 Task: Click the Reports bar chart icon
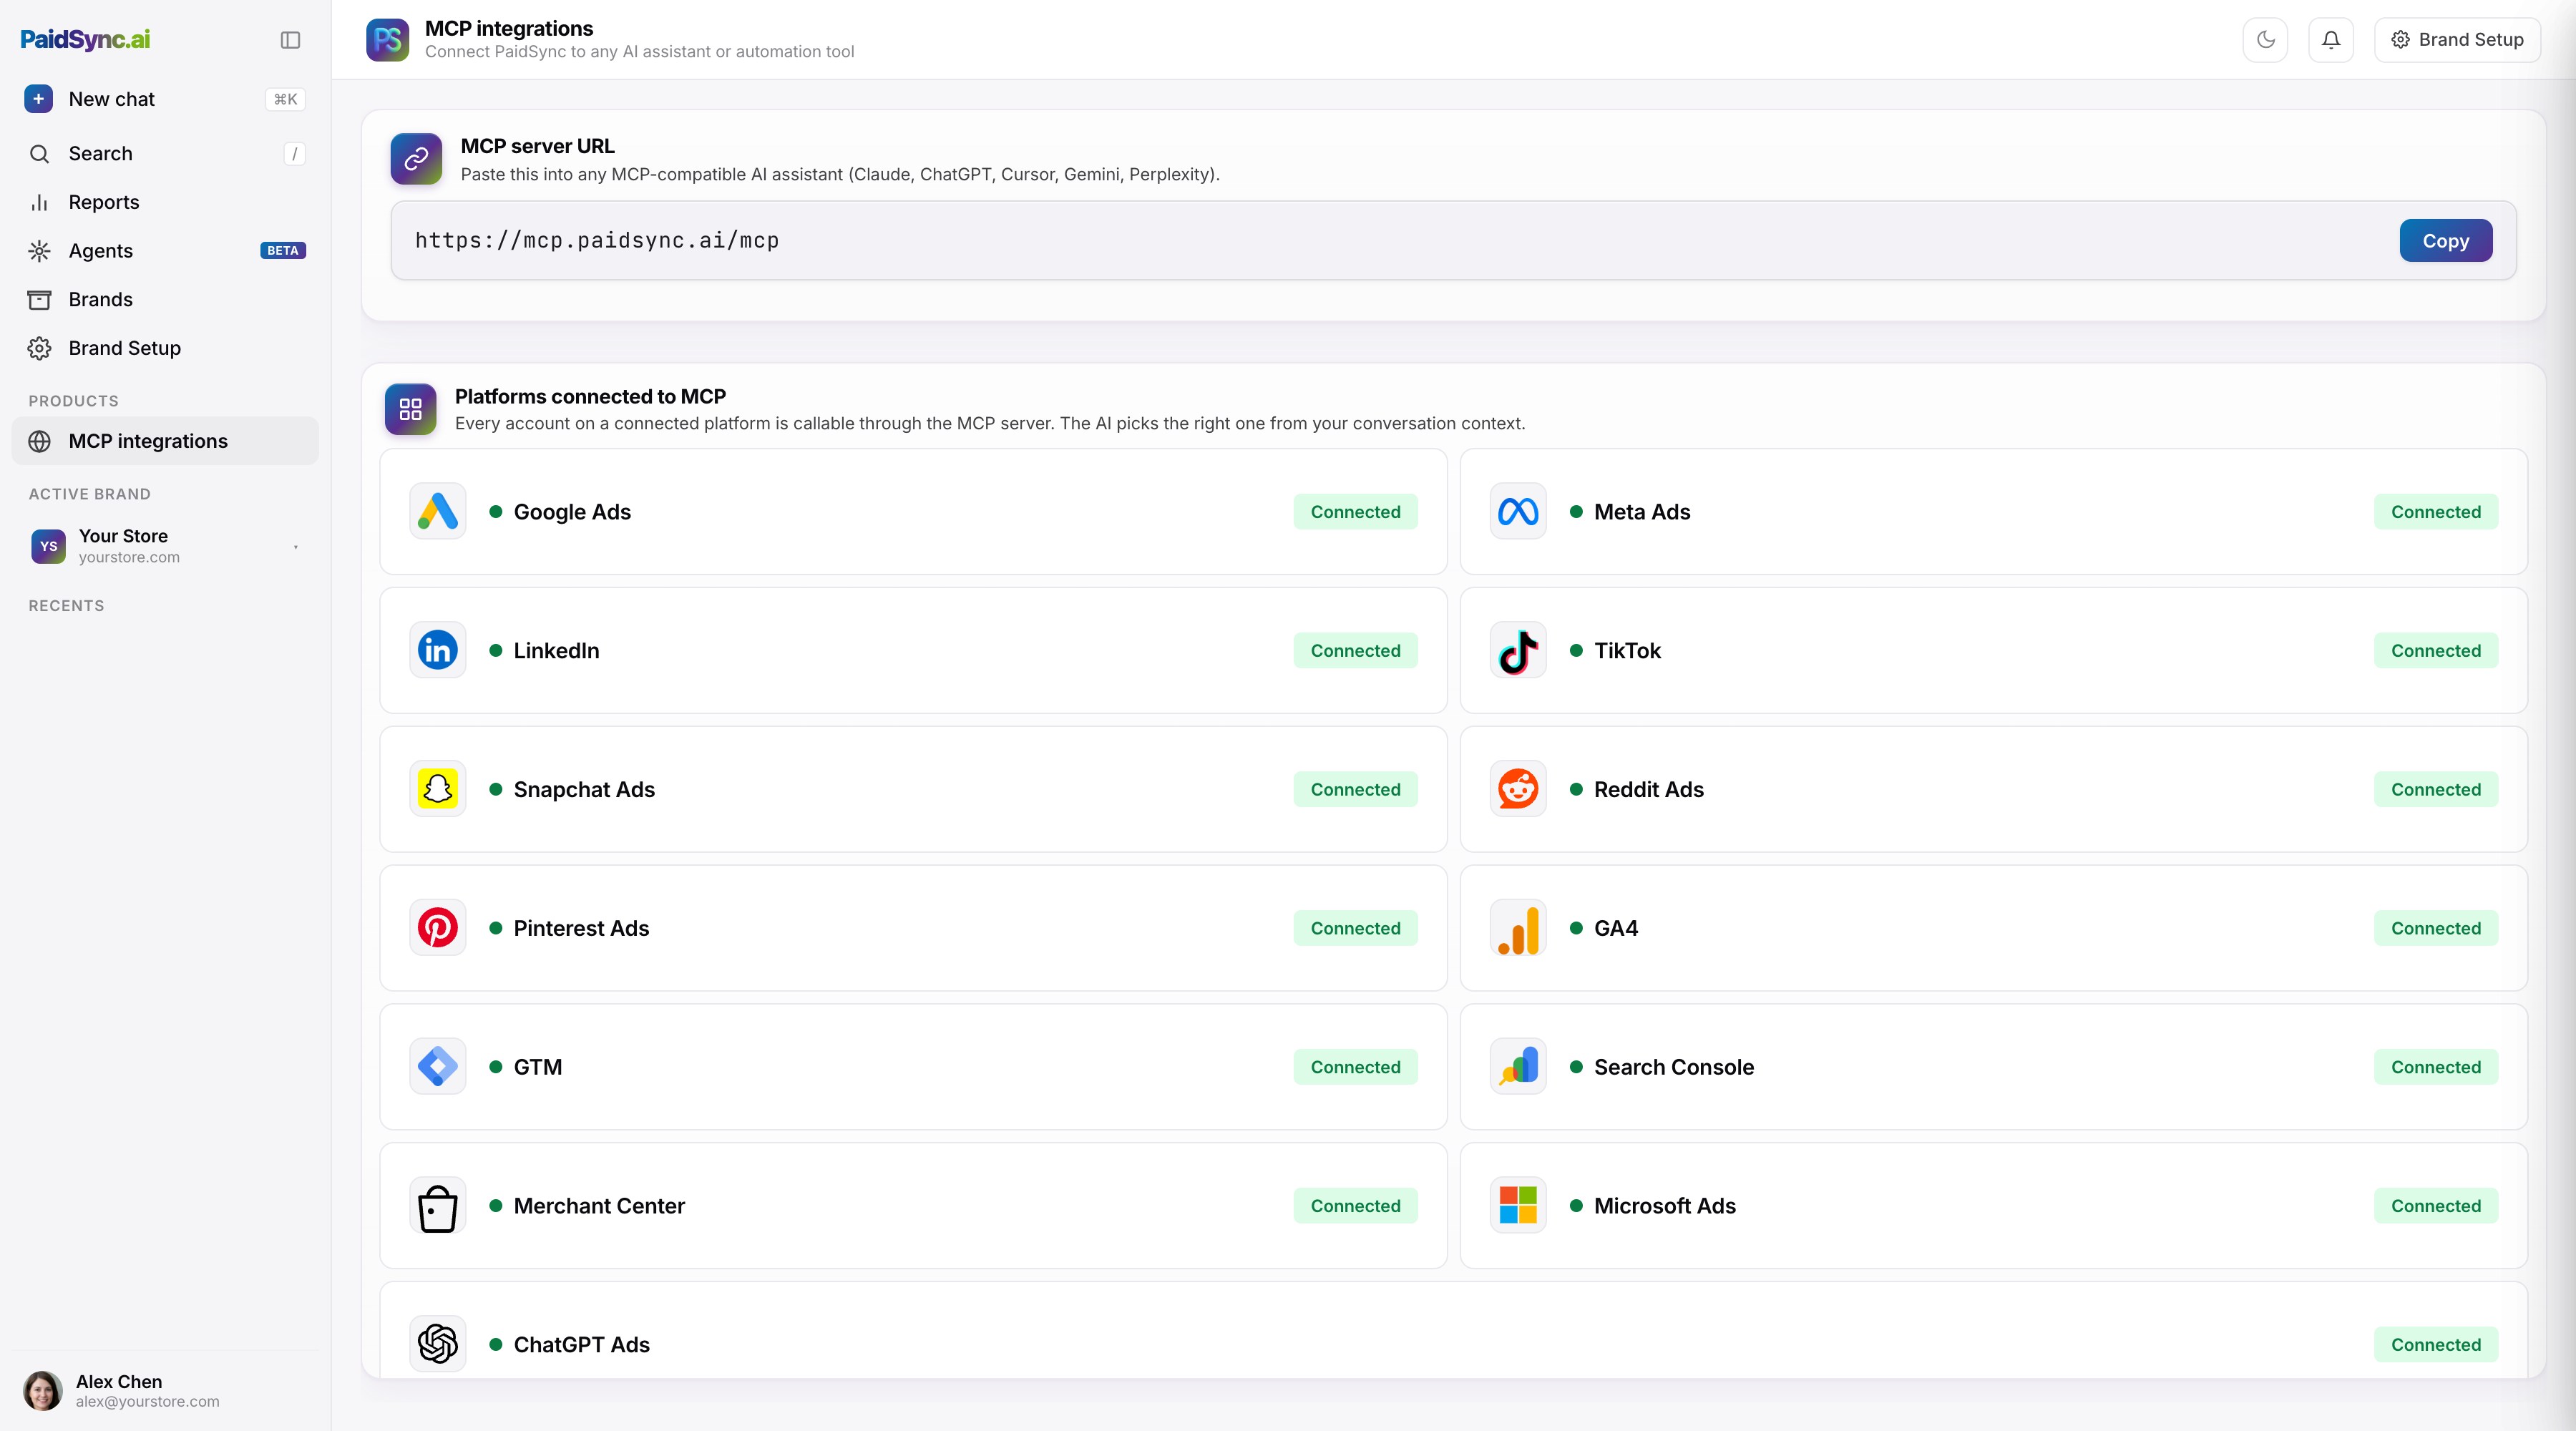[x=39, y=202]
